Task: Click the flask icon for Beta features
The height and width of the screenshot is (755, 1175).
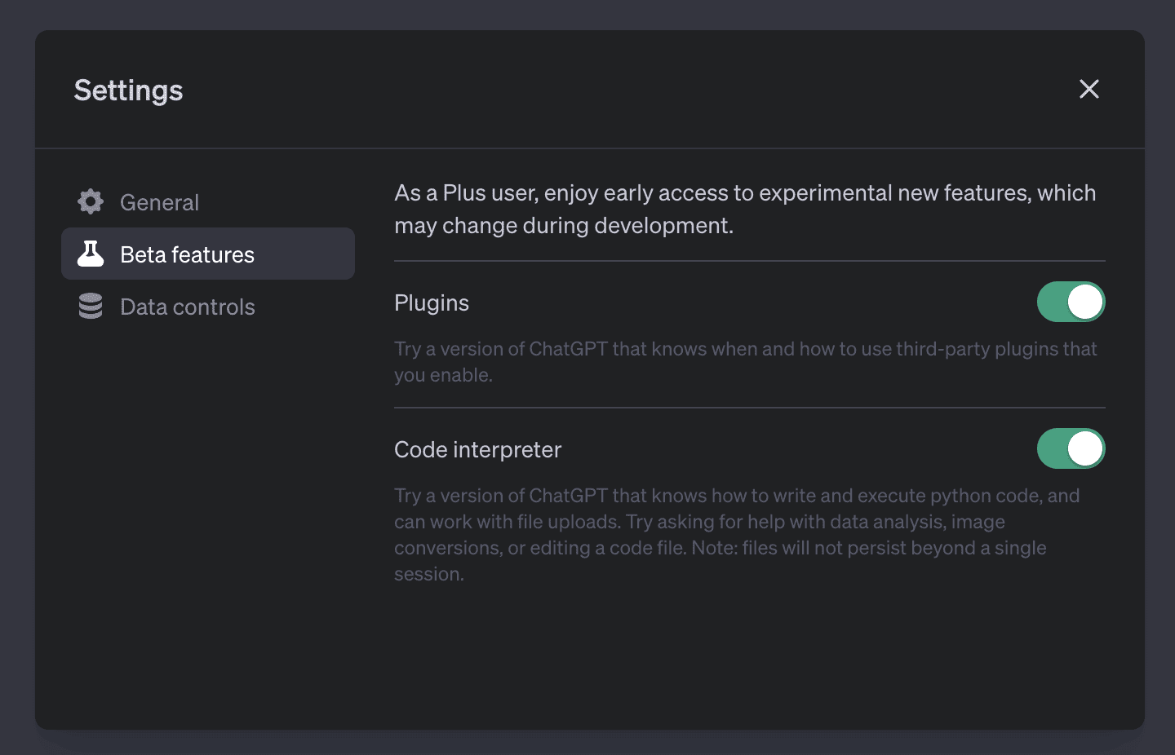Action: point(91,254)
